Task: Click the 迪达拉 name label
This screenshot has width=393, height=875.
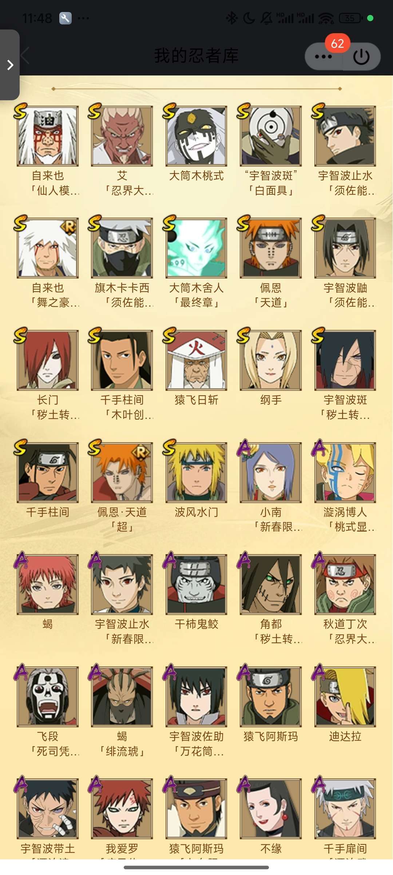Action: click(x=345, y=736)
